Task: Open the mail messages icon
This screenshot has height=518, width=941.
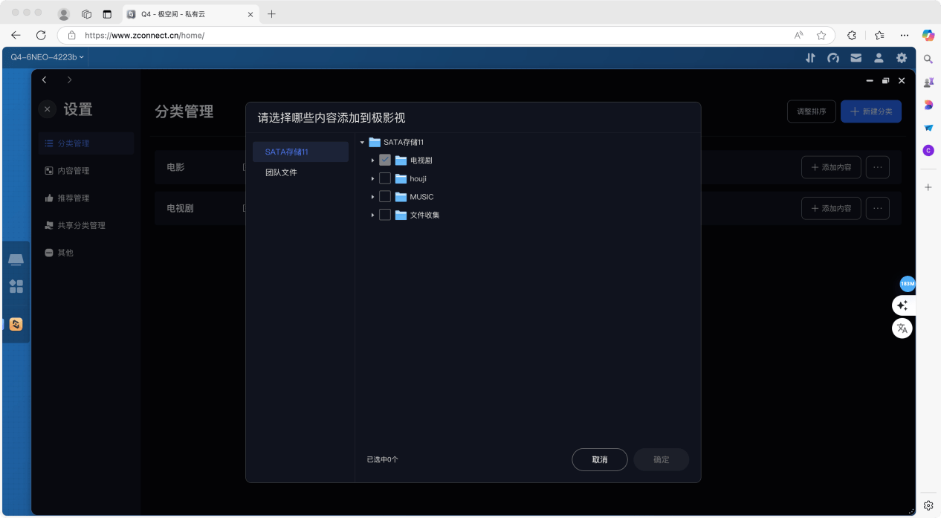Action: 856,57
